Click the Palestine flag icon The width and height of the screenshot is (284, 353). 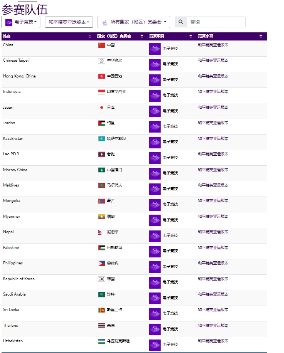click(x=101, y=248)
